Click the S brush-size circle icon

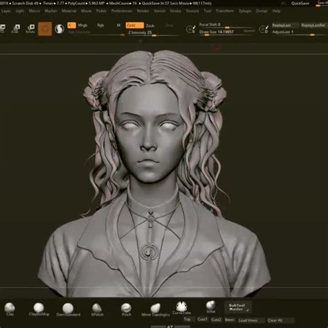(191, 29)
